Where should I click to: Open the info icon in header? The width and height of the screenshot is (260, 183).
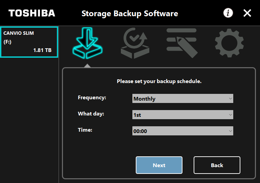228,13
